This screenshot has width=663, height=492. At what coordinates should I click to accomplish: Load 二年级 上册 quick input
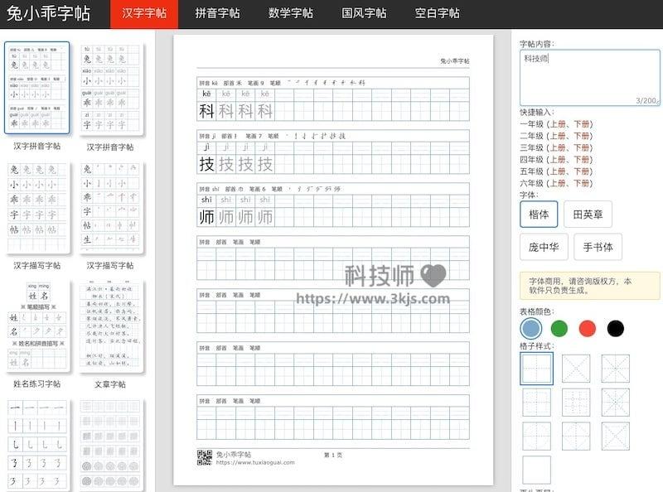558,136
